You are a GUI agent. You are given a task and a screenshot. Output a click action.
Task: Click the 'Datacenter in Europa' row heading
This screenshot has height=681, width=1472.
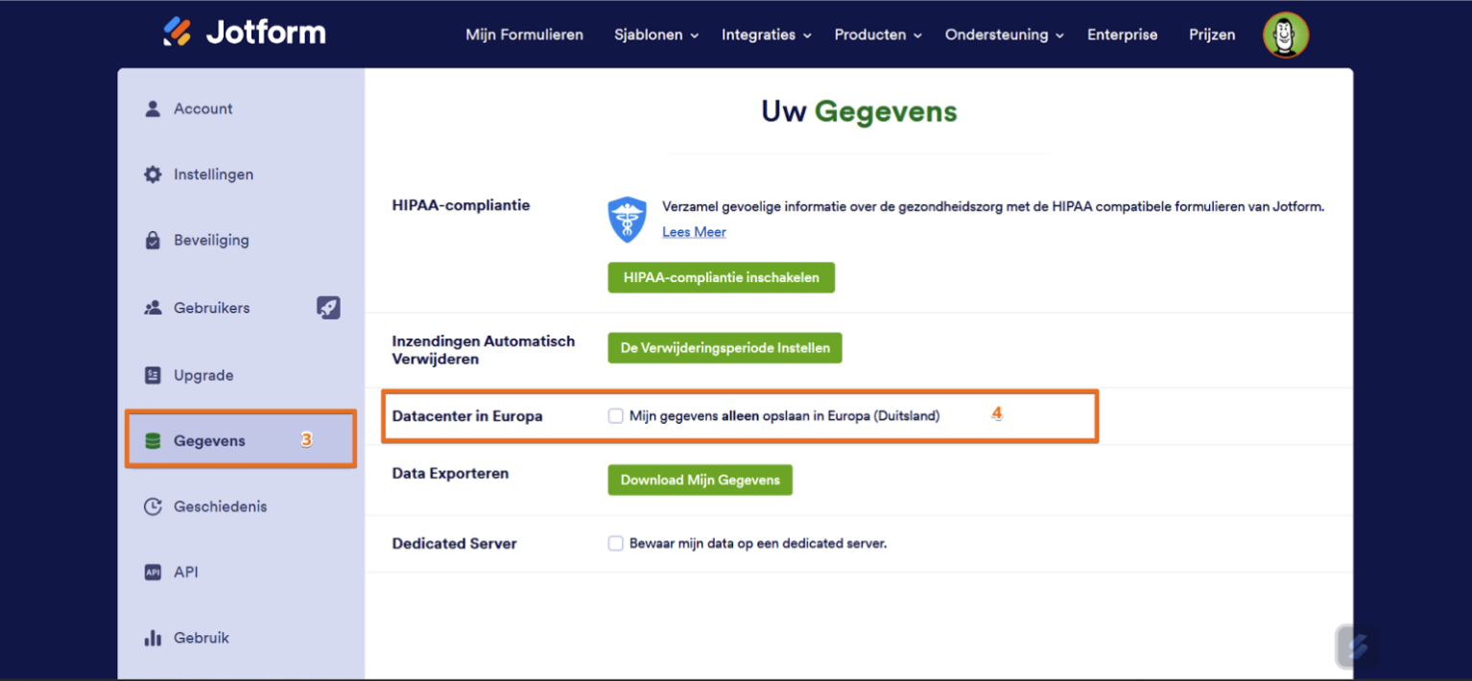pos(467,416)
